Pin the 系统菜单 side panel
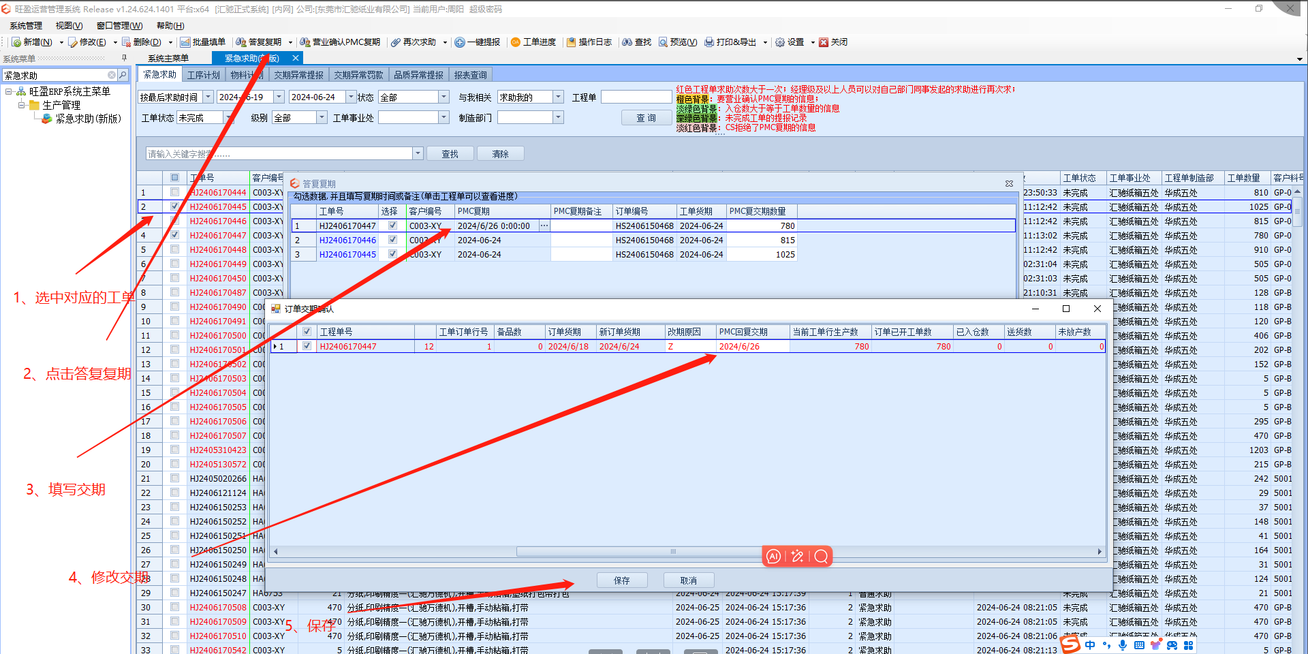 (x=124, y=58)
